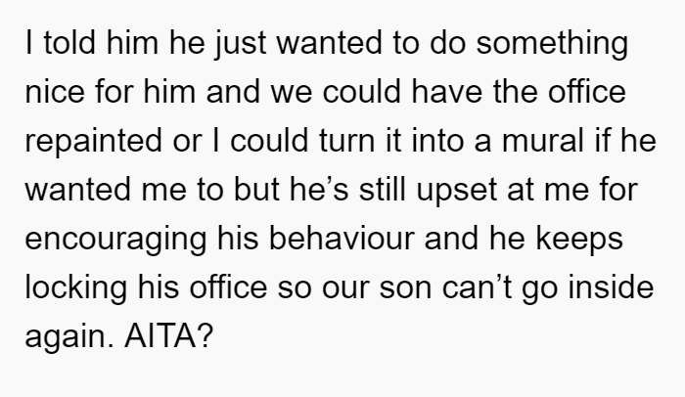Click the word "encouraging"
The width and height of the screenshot is (685, 397).
115,241
